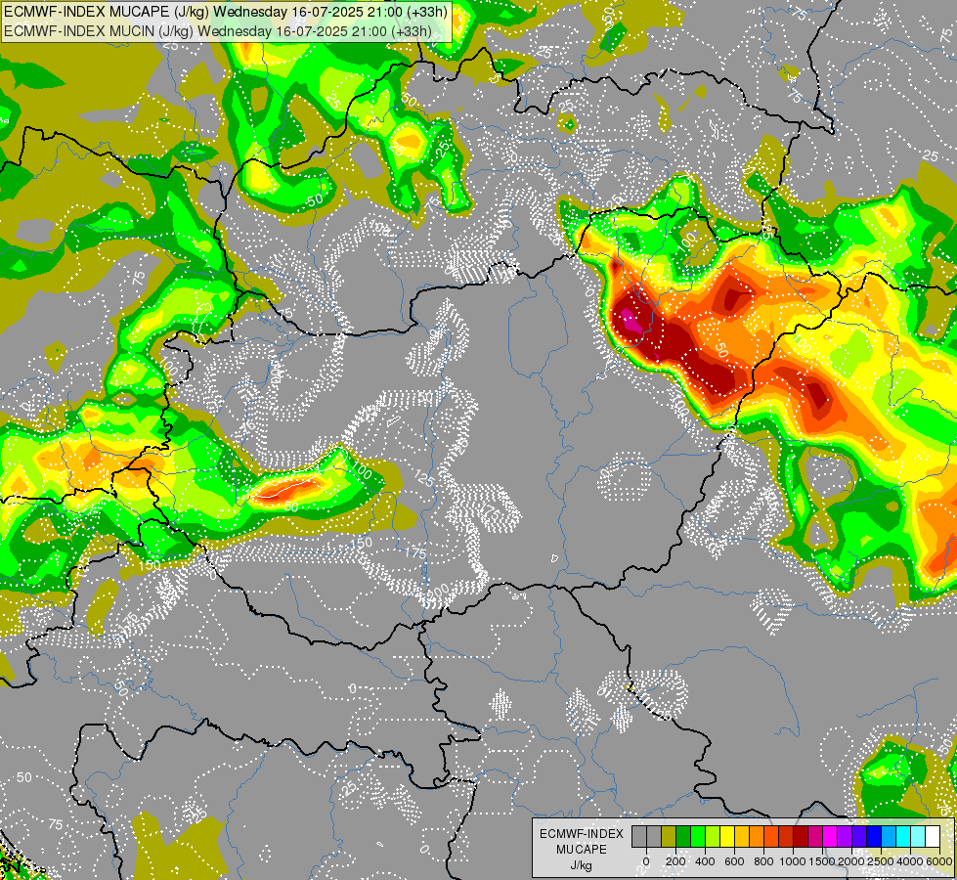Select the orange legend swatch
The image size is (957, 880).
757,836
